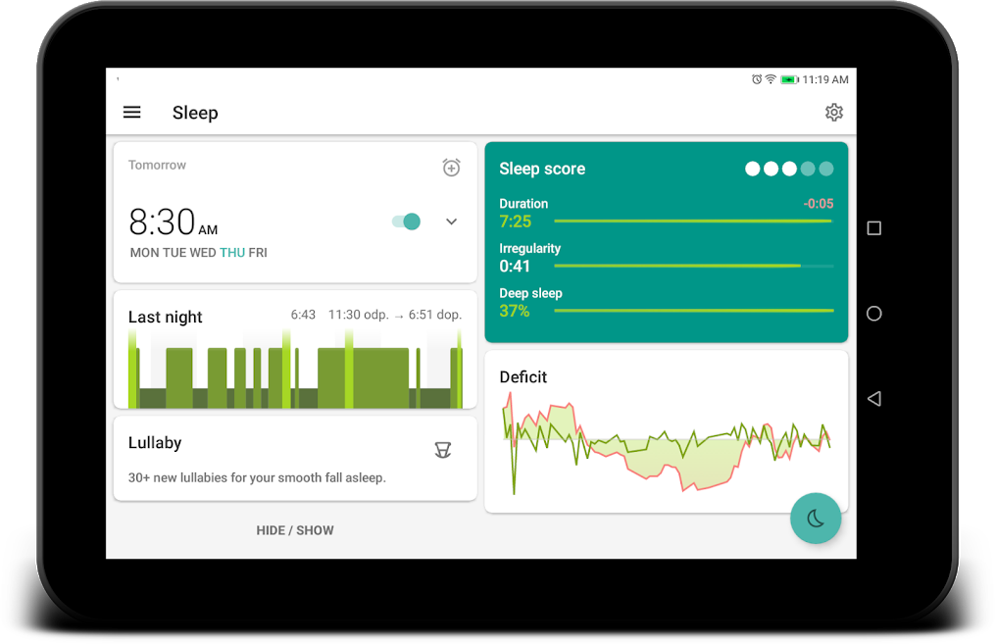
Task: Tap the alarm clock status bar icon
Action: [x=757, y=79]
